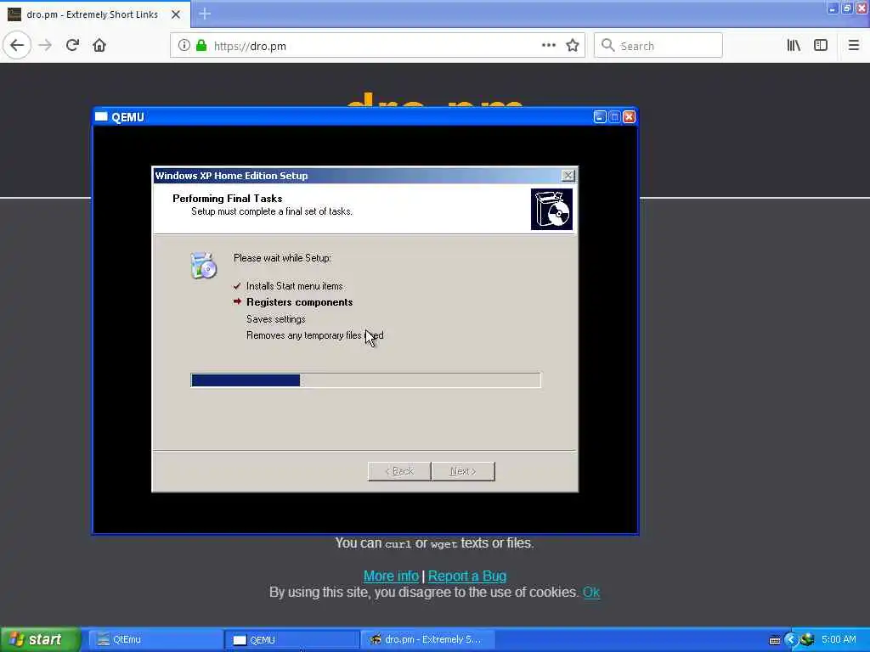Go back with the Firefox back arrow
The height and width of the screenshot is (652, 870).
coord(17,46)
